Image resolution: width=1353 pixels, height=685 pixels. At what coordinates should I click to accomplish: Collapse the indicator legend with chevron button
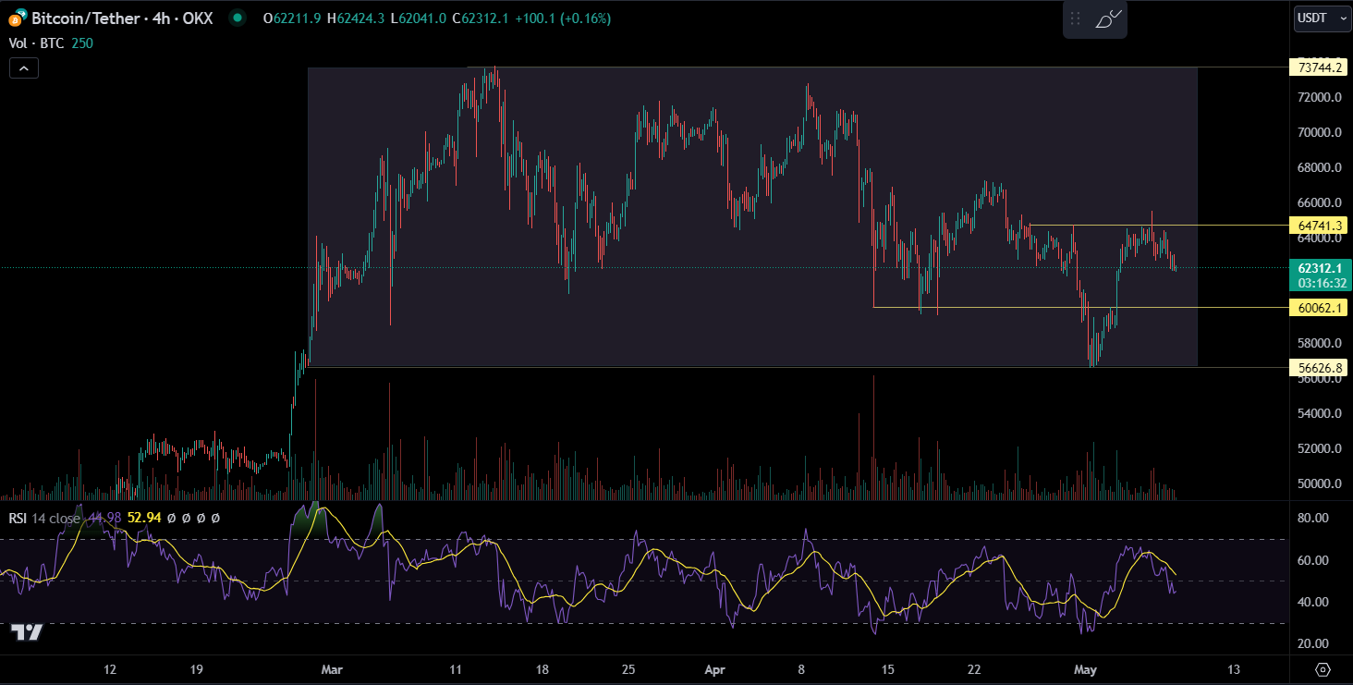pyautogui.click(x=24, y=67)
